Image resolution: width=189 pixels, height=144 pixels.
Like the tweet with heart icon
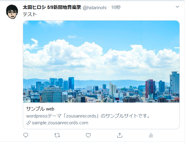point(88,135)
